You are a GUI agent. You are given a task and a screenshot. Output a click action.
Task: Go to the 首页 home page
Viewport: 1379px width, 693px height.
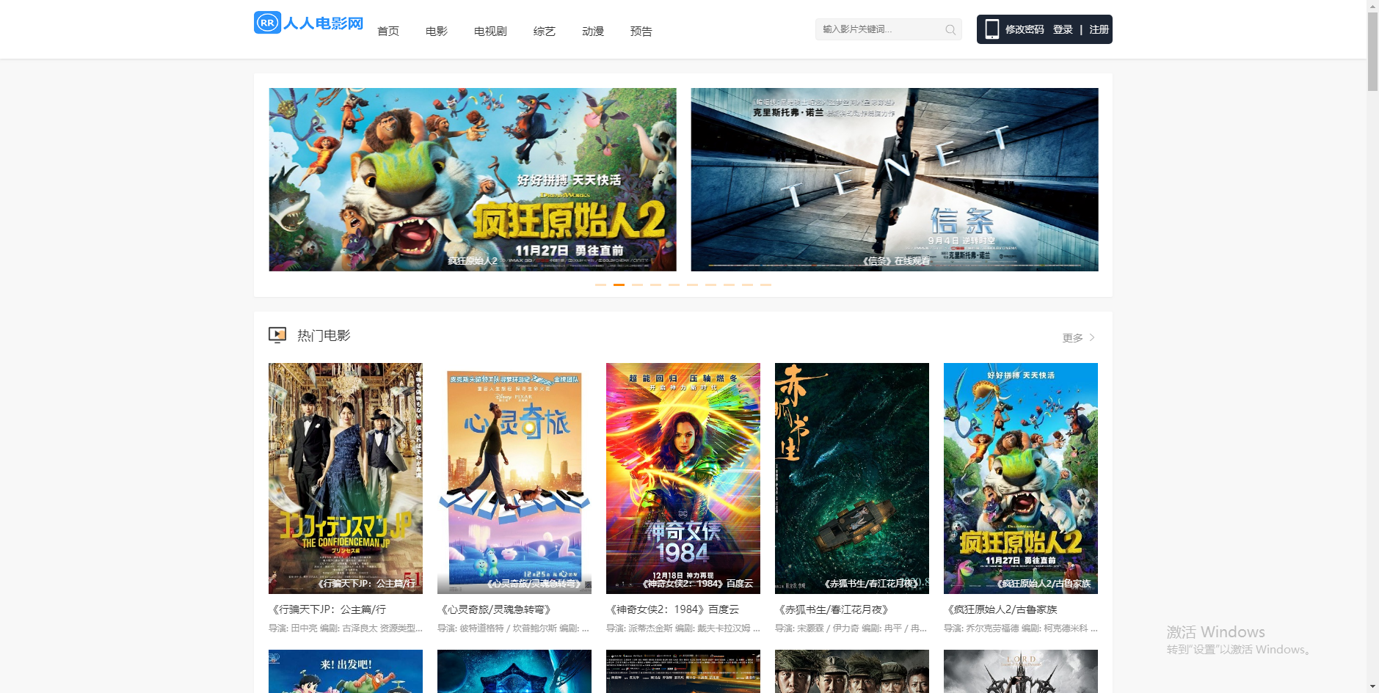388,32
